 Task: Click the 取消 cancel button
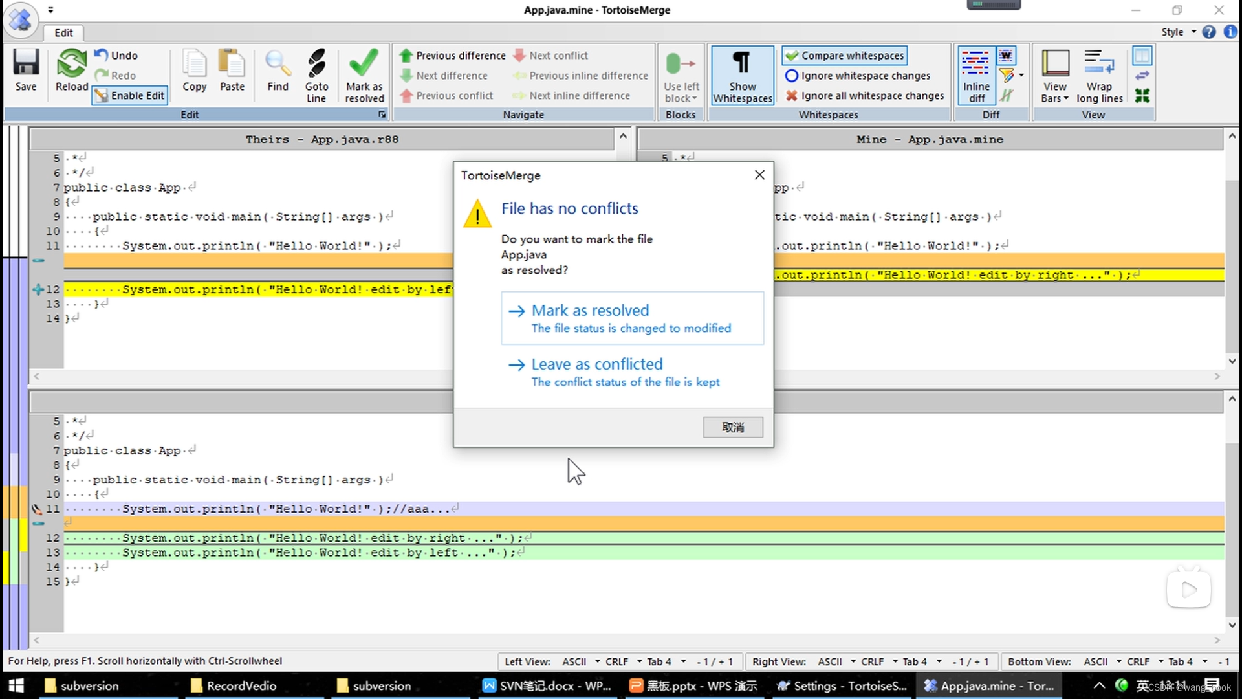(733, 427)
